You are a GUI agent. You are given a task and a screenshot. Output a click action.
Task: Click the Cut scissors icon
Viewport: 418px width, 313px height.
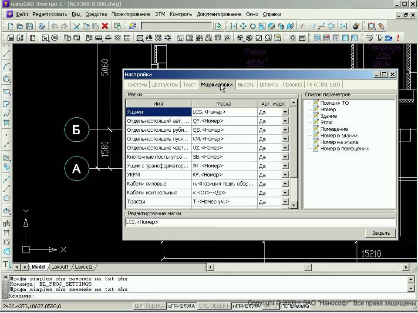coord(77,26)
